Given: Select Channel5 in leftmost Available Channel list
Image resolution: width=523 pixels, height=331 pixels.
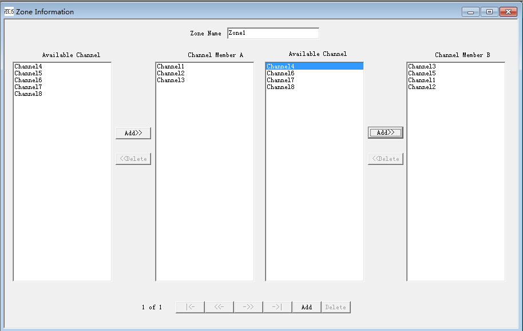Looking at the screenshot, I should point(29,74).
